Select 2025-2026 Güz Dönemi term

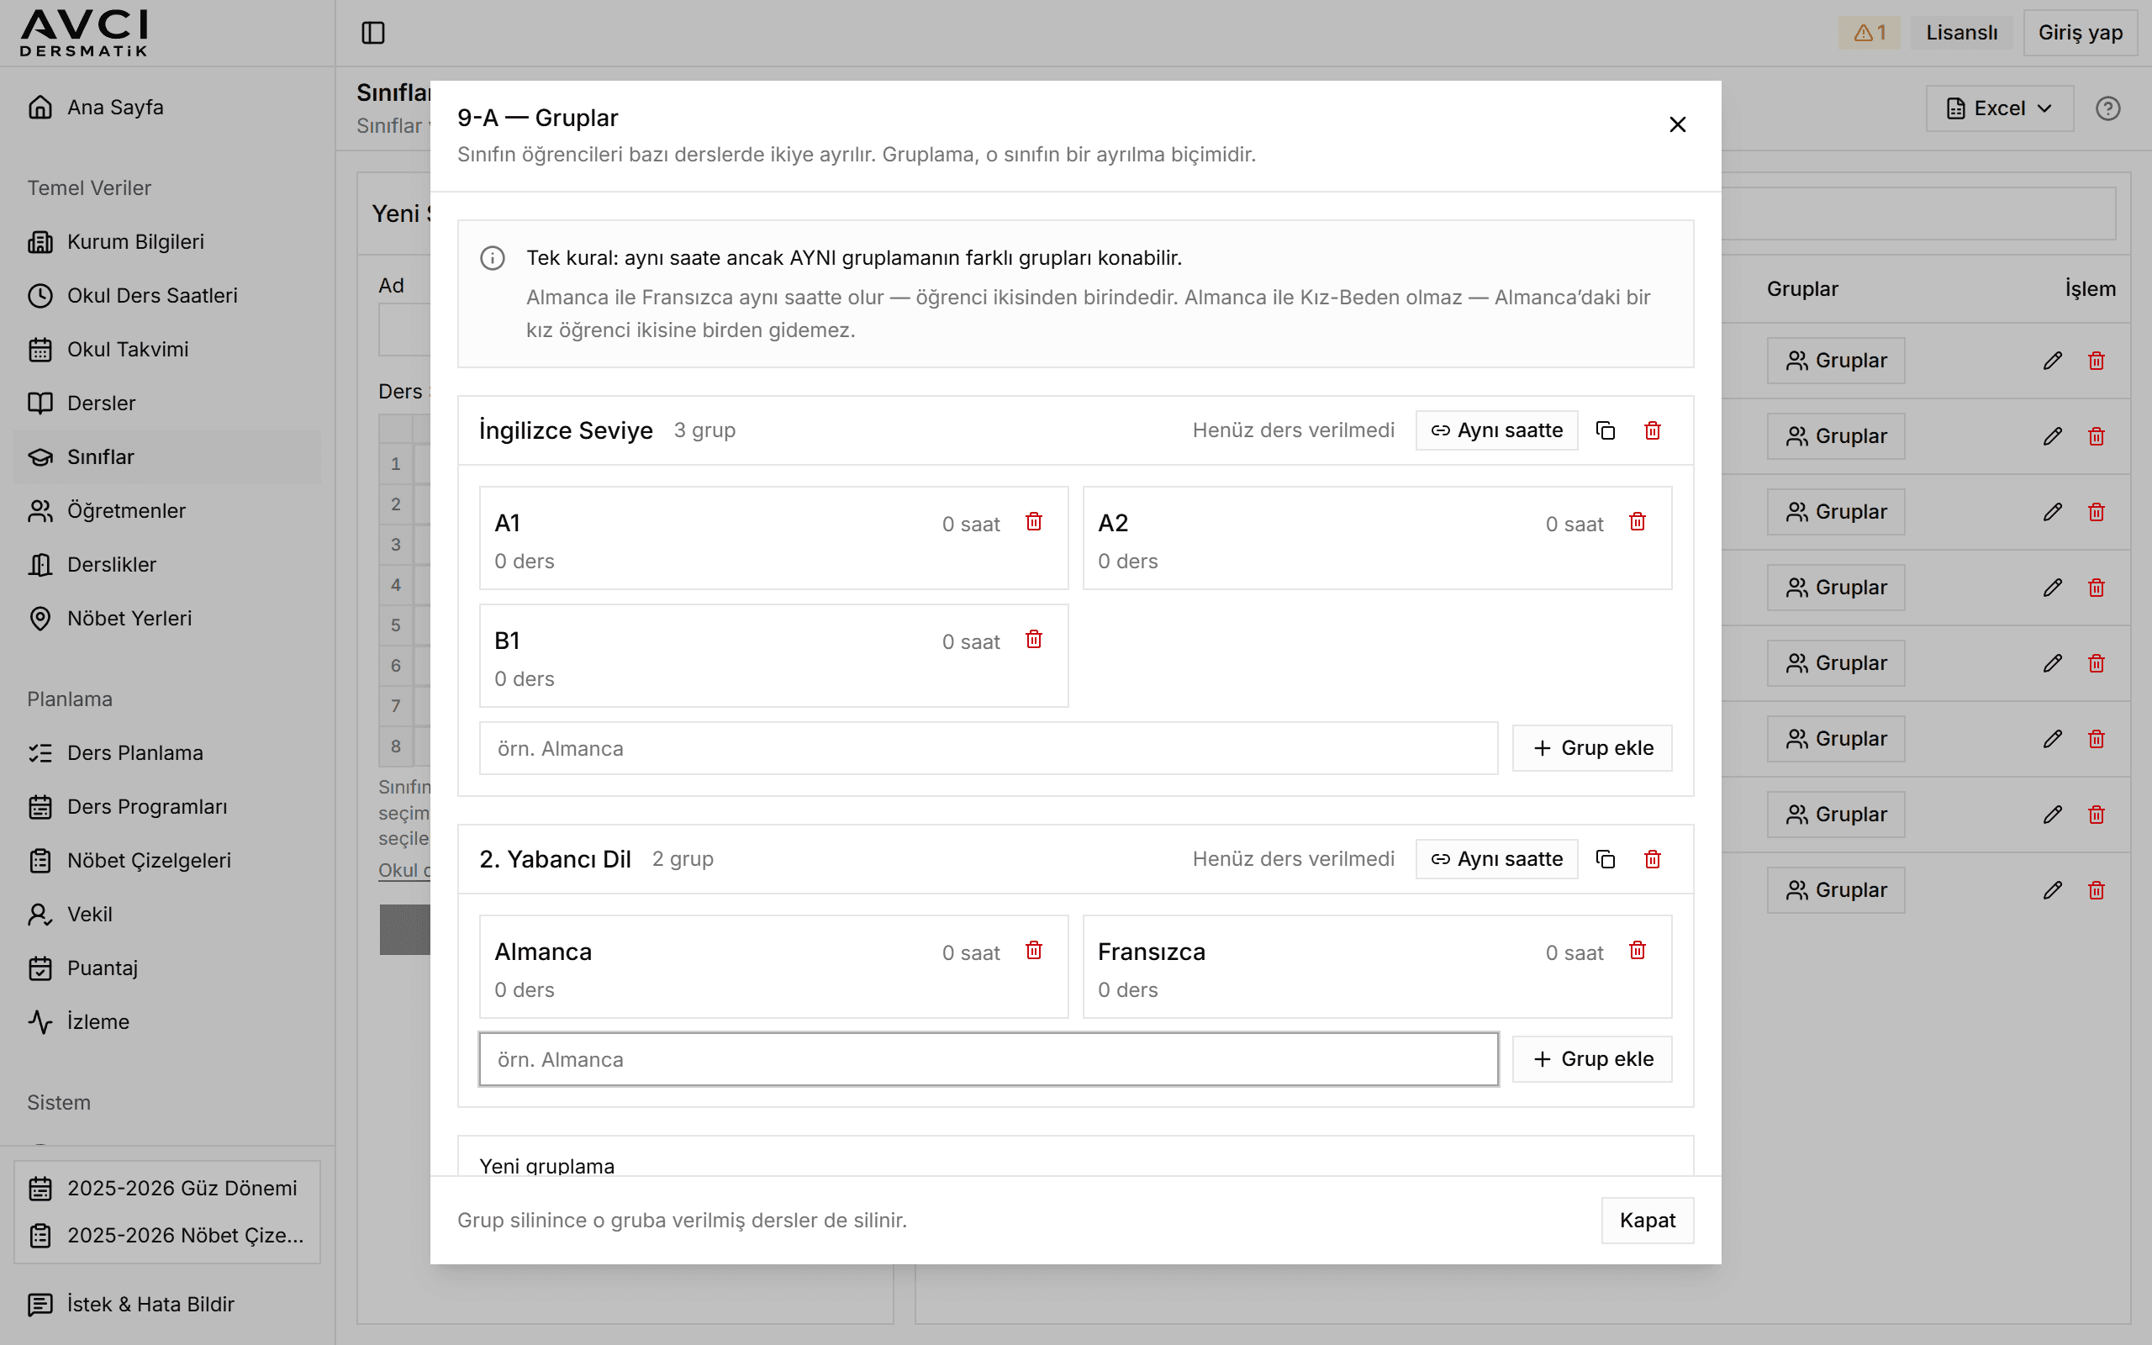click(x=167, y=1189)
